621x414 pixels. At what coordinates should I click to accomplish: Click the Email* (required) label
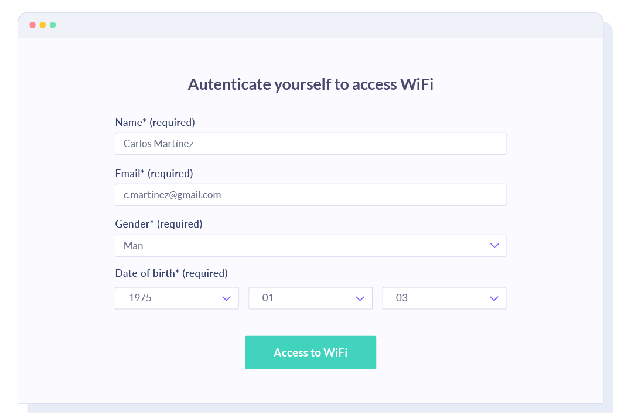coord(154,174)
